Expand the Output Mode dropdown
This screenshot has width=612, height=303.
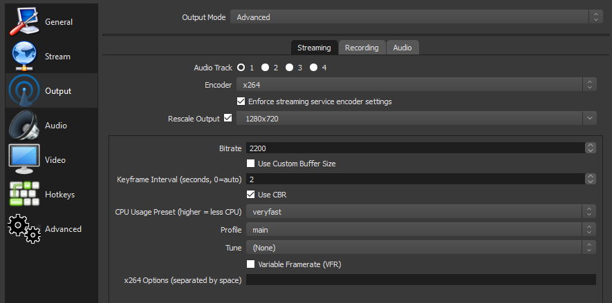click(416, 17)
